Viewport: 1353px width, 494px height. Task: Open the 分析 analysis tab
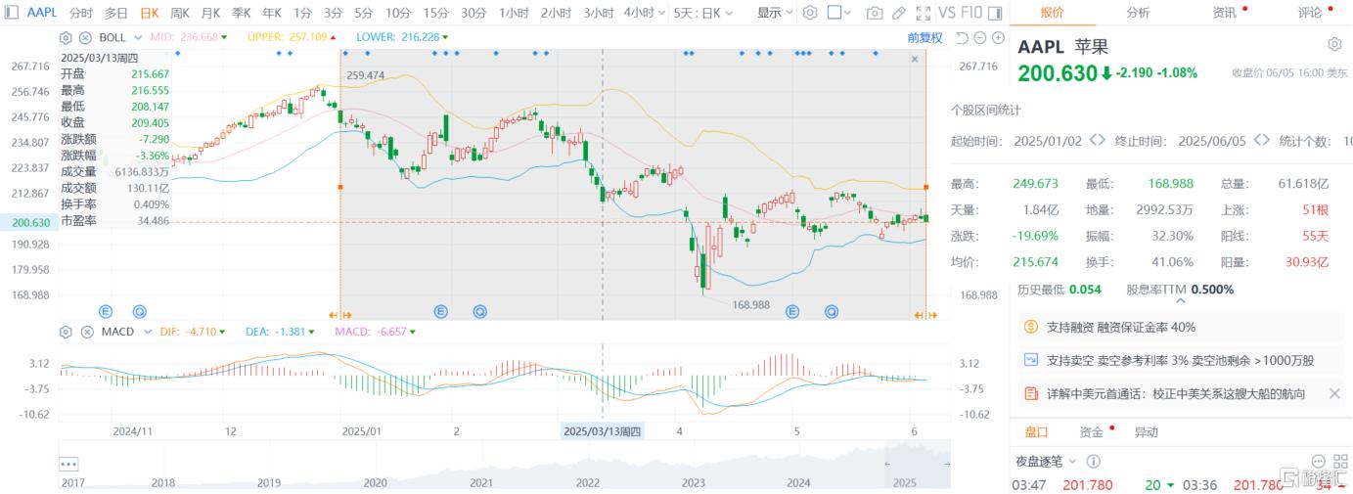pos(1138,13)
